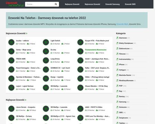
Task: Play Łajzol – Łajzol Serious ringtone
Action: point(11,87)
